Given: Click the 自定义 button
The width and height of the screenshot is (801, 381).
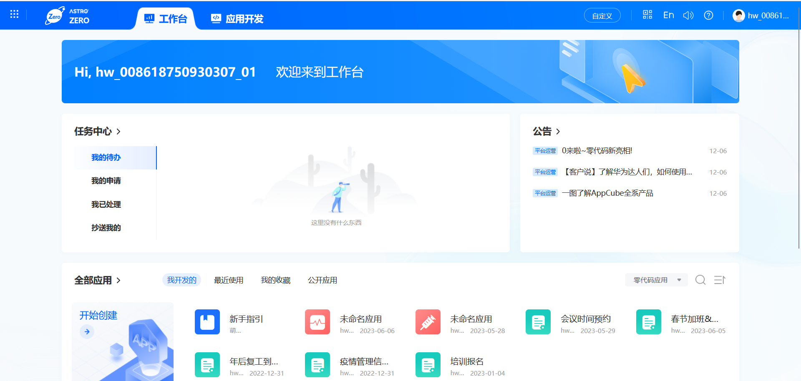Looking at the screenshot, I should coord(602,15).
